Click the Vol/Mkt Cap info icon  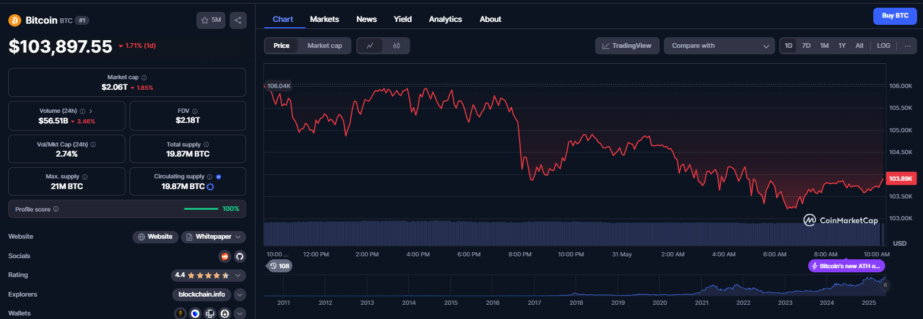tap(93, 144)
